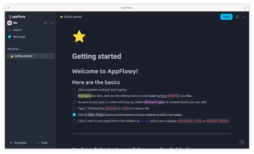Click the 'Document' code text

185,121
